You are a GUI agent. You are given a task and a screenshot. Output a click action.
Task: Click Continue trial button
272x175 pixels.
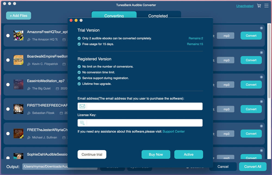(x=92, y=154)
